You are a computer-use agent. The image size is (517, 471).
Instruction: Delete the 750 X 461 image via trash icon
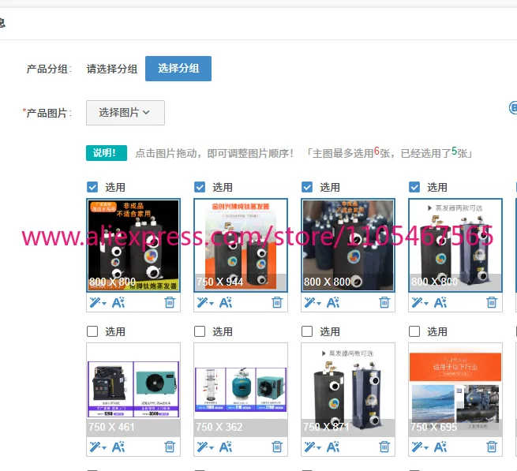pos(170,447)
